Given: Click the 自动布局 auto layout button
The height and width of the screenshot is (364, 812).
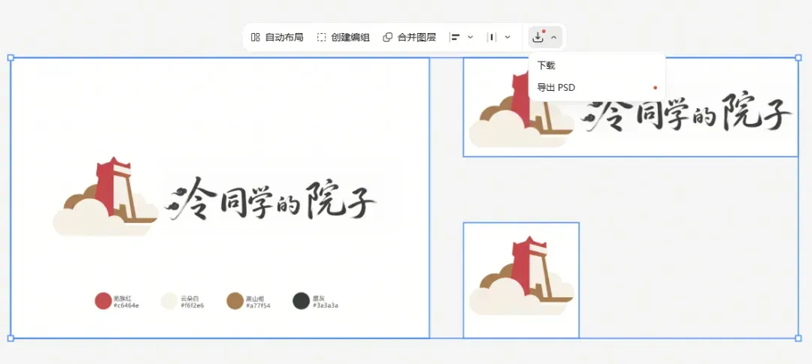Looking at the screenshot, I should (277, 38).
